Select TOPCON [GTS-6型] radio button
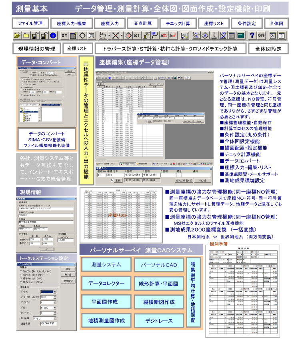This screenshot has height=350, width=300. pos(21,275)
